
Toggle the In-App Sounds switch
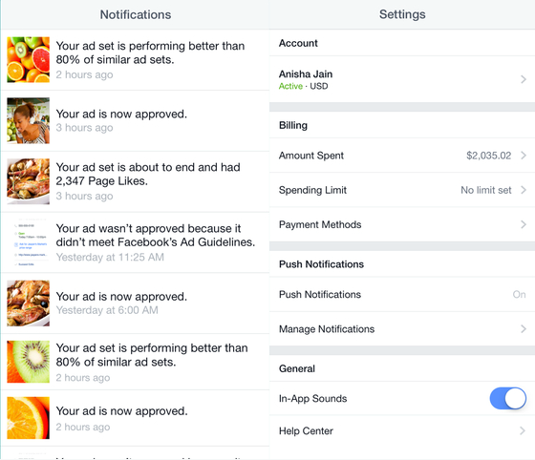point(507,398)
